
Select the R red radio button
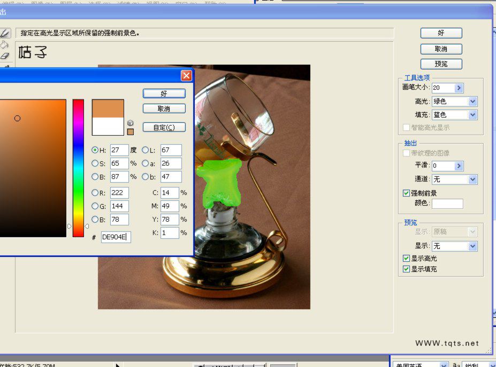tap(95, 193)
